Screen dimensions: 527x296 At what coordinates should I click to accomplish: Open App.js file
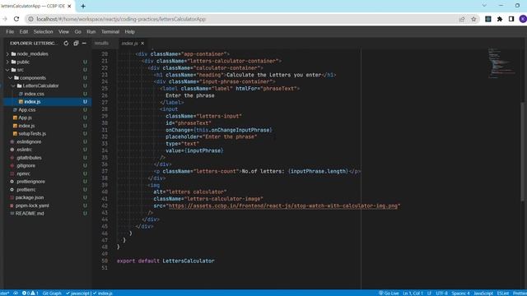(26, 118)
